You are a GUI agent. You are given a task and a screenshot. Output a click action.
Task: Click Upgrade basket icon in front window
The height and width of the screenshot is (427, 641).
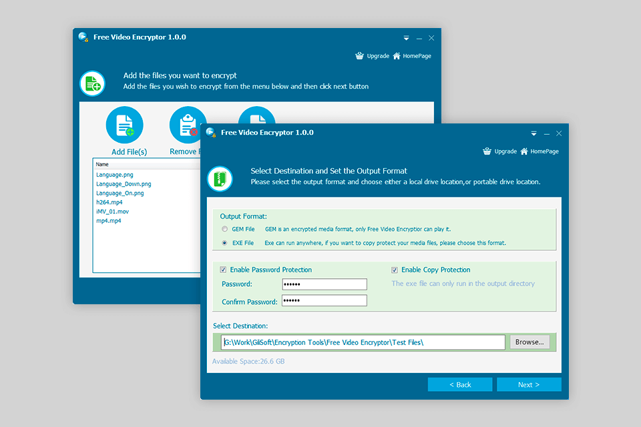pos(487,151)
